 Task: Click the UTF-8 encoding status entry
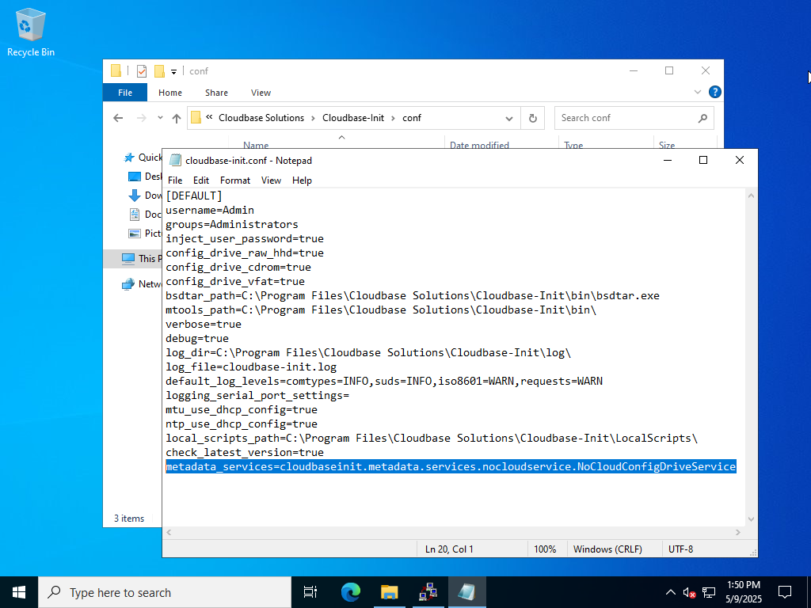coord(680,549)
